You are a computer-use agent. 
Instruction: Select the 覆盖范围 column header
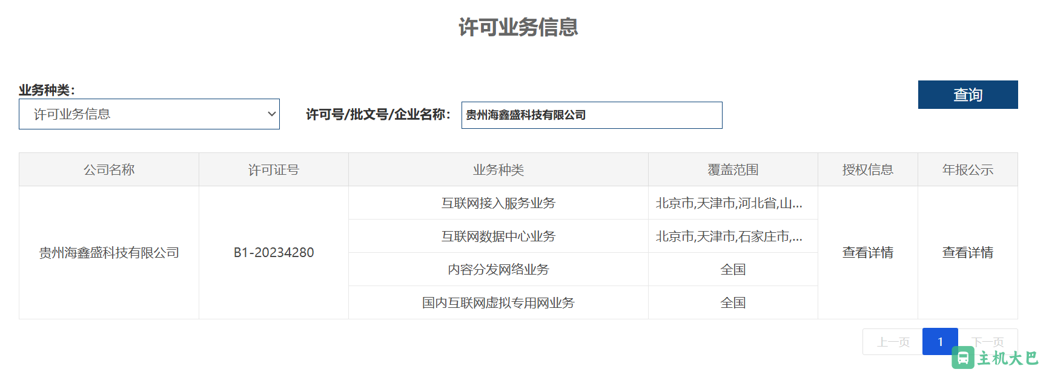pos(733,170)
